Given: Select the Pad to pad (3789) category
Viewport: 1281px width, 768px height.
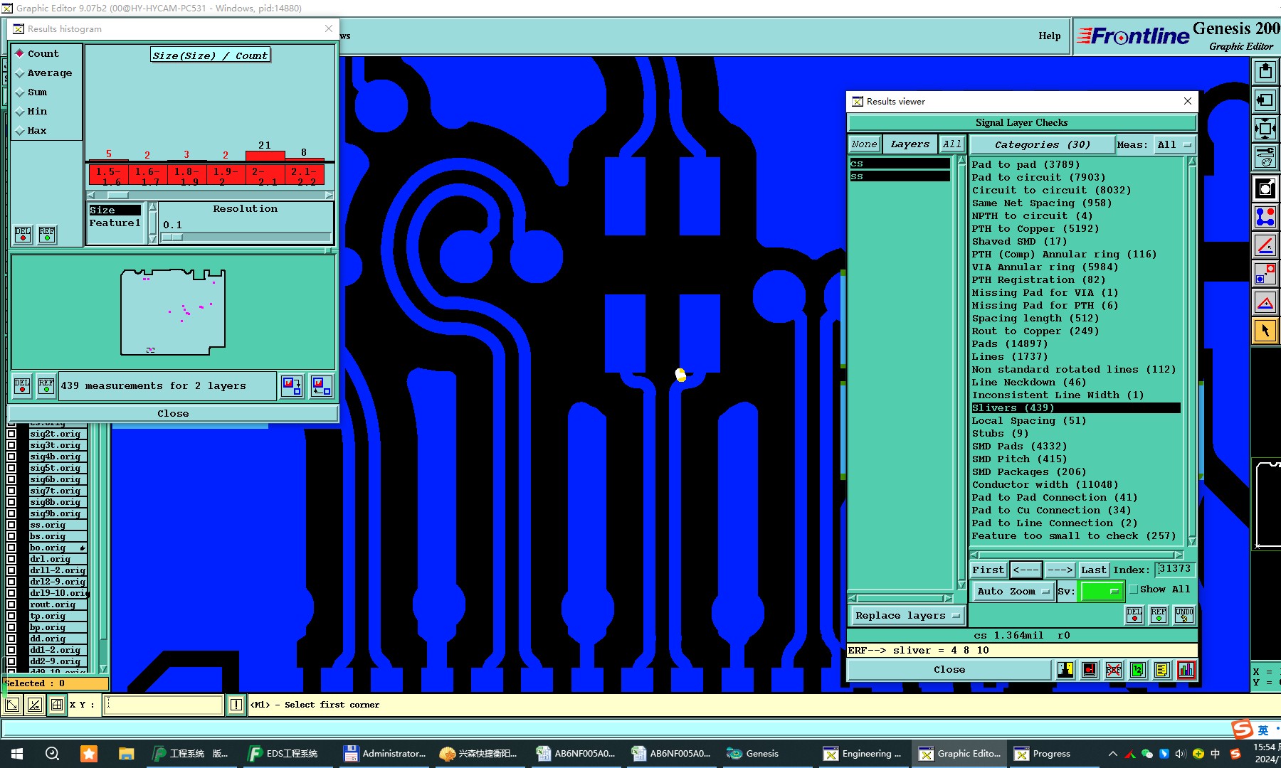Looking at the screenshot, I should pyautogui.click(x=1026, y=164).
